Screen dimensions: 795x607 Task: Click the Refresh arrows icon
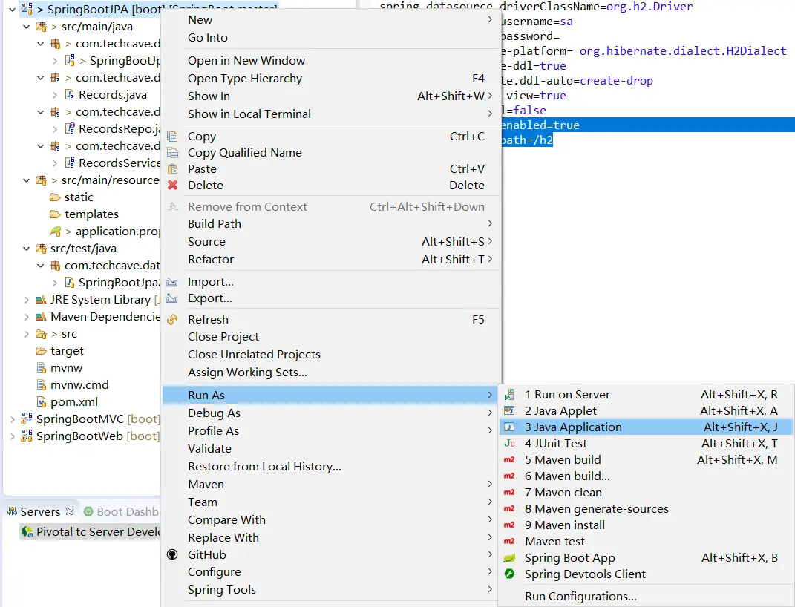172,319
